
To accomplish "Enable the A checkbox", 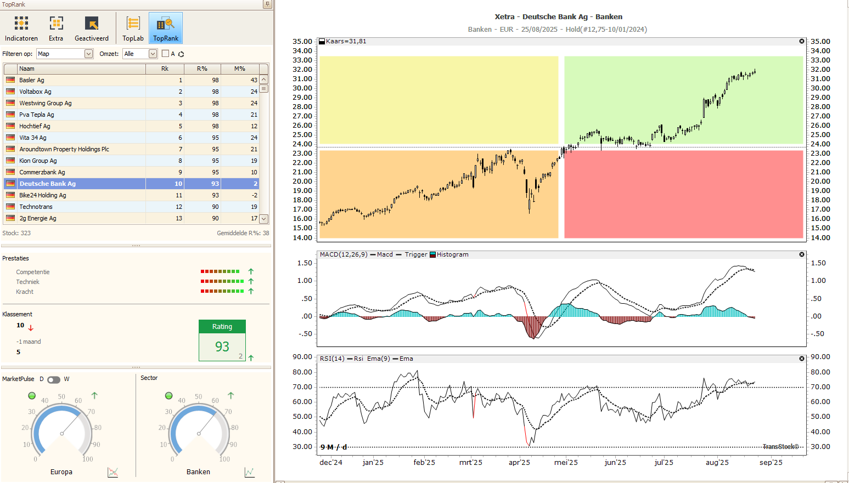I will click(165, 54).
